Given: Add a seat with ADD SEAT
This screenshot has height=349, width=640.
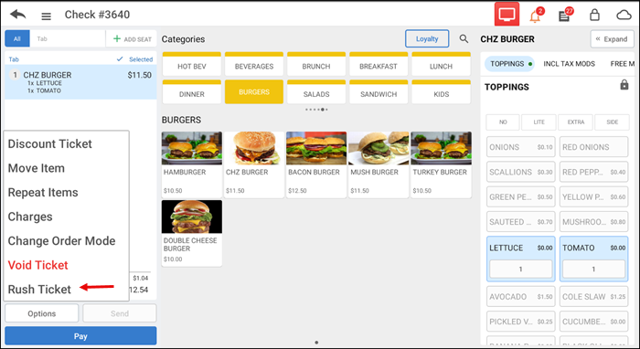Looking at the screenshot, I should tap(132, 39).
